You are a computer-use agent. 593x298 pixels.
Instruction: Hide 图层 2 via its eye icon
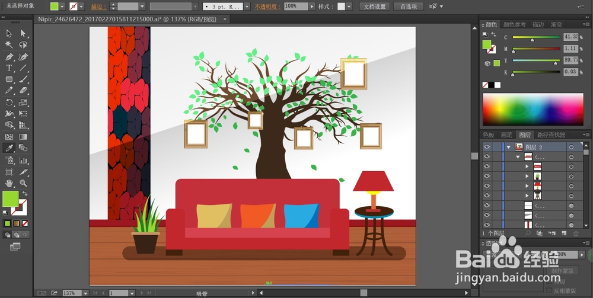pos(487,146)
